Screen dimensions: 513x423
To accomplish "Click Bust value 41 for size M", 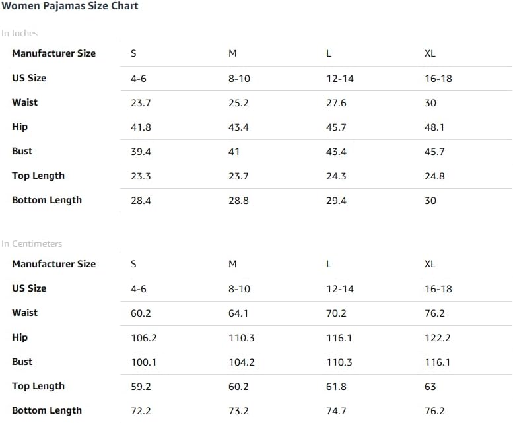I will coord(234,152).
